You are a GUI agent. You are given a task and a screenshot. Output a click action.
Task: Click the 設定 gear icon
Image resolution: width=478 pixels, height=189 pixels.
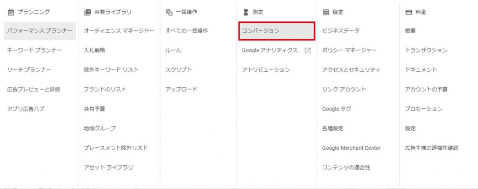(x=326, y=12)
